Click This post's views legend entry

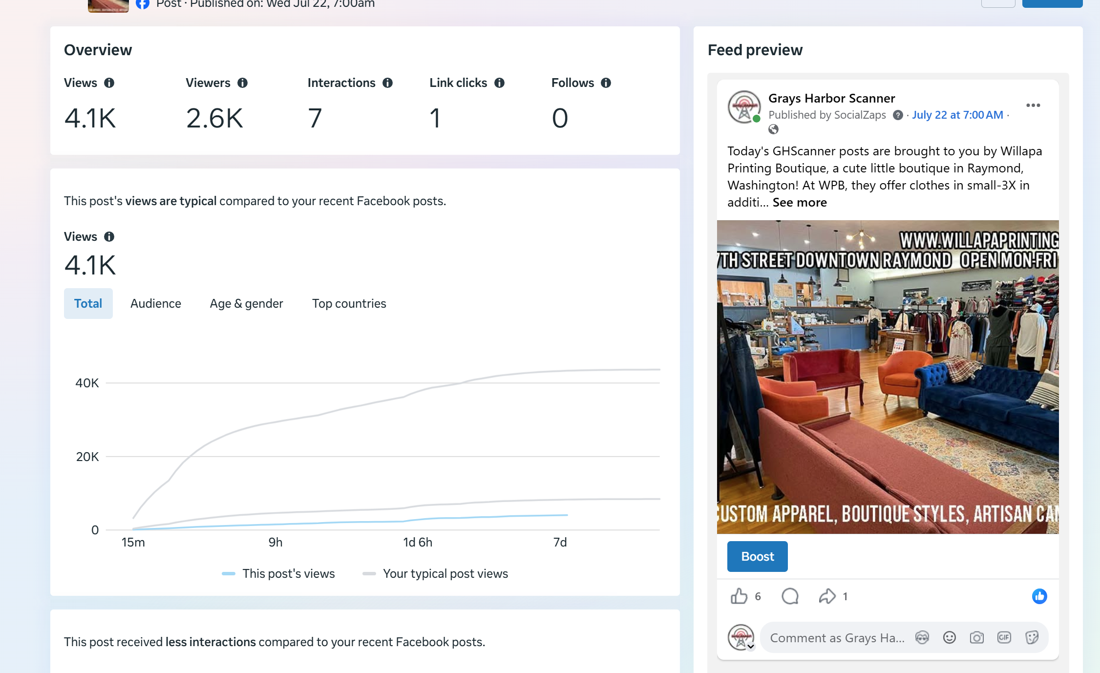click(x=278, y=574)
